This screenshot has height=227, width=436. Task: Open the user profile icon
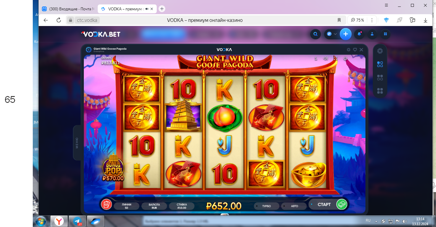[372, 34]
